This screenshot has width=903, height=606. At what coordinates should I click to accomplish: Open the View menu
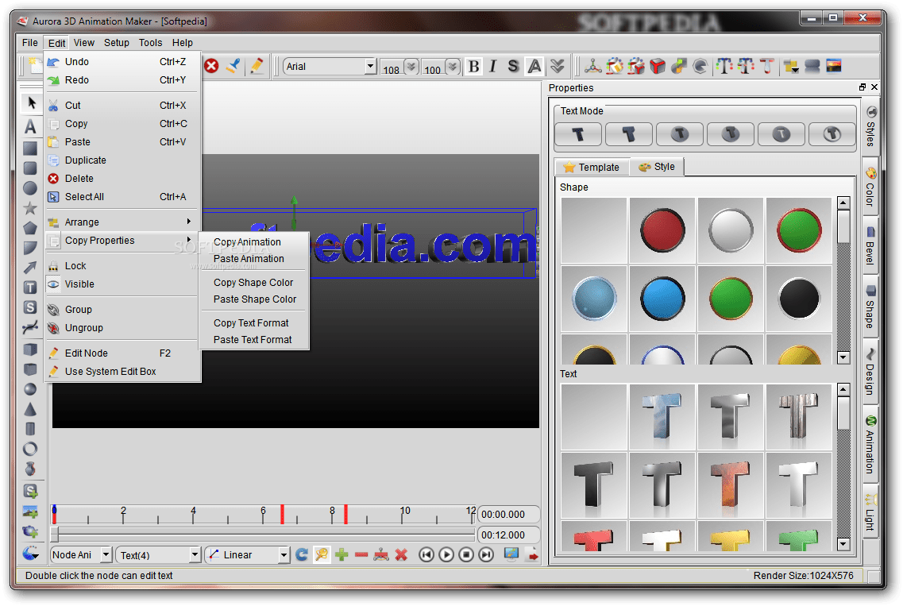[x=83, y=43]
